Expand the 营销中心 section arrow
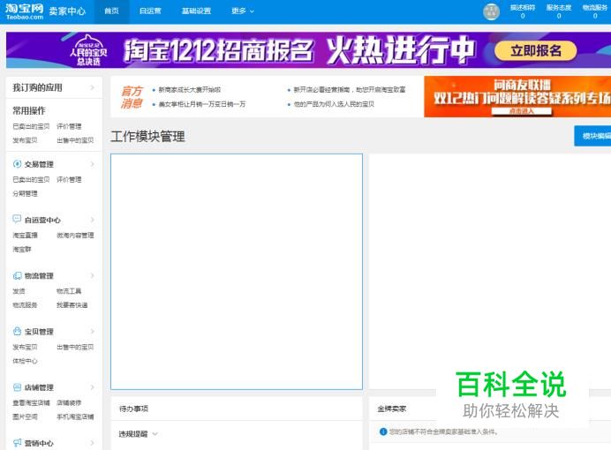 coord(93,443)
